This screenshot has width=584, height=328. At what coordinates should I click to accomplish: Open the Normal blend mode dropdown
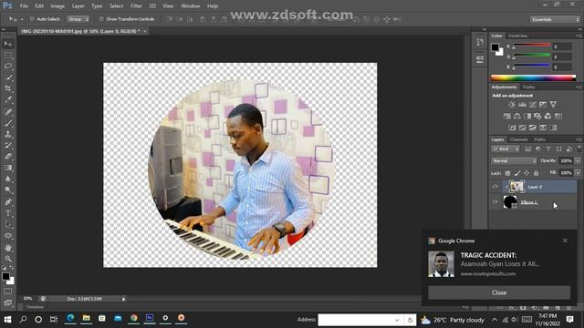tap(514, 161)
